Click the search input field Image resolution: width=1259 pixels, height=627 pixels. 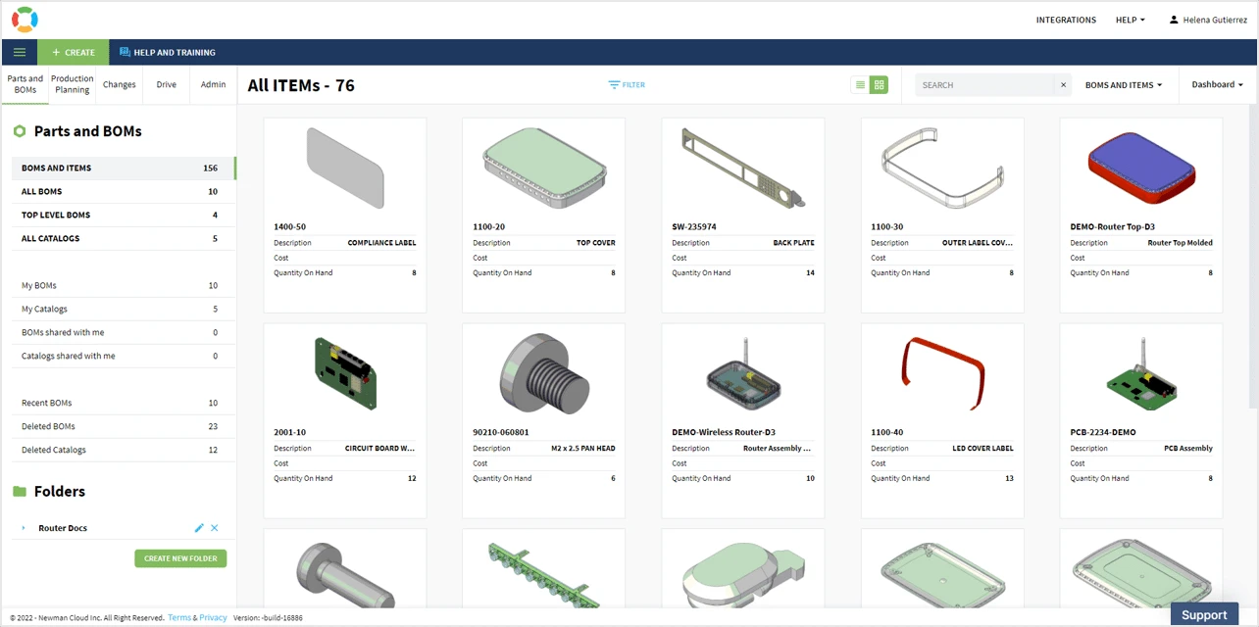[985, 85]
